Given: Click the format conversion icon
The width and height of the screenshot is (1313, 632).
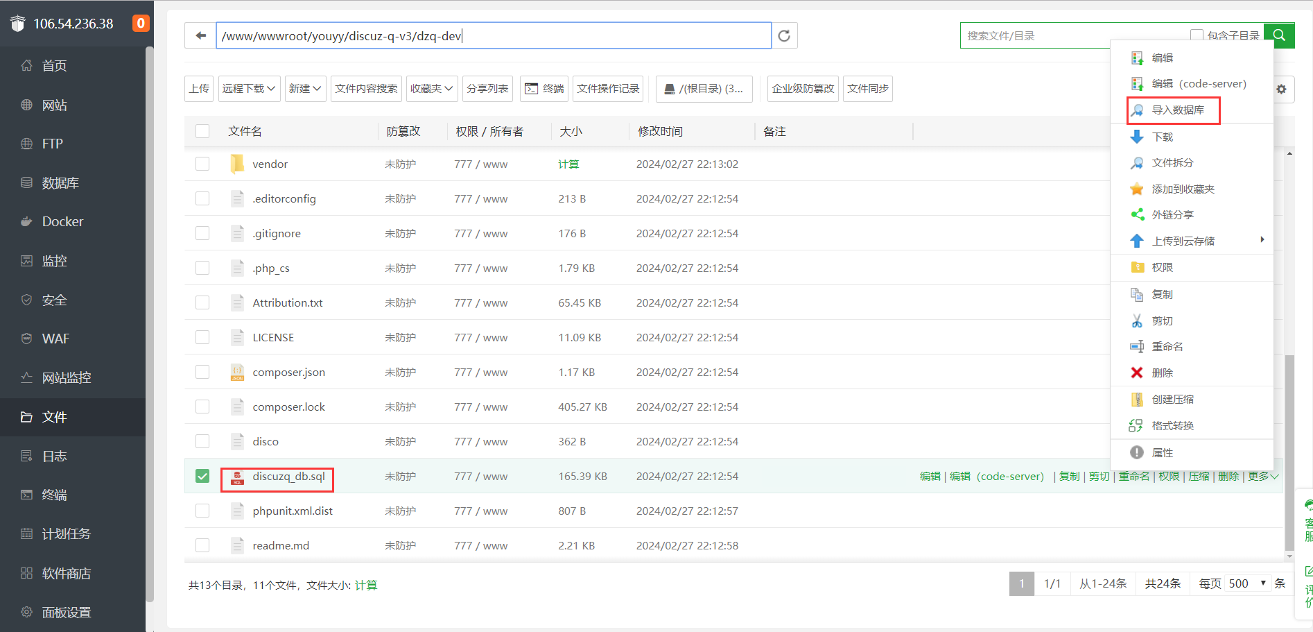Looking at the screenshot, I should (x=1136, y=425).
